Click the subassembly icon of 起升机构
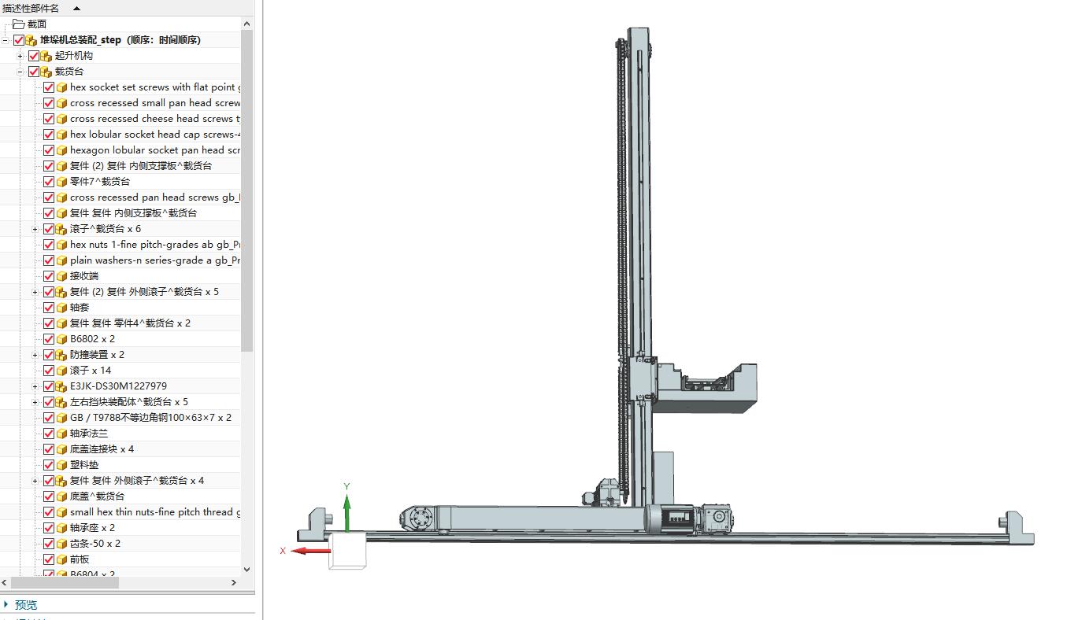Viewport: 1082px width, 620px height. click(x=46, y=55)
